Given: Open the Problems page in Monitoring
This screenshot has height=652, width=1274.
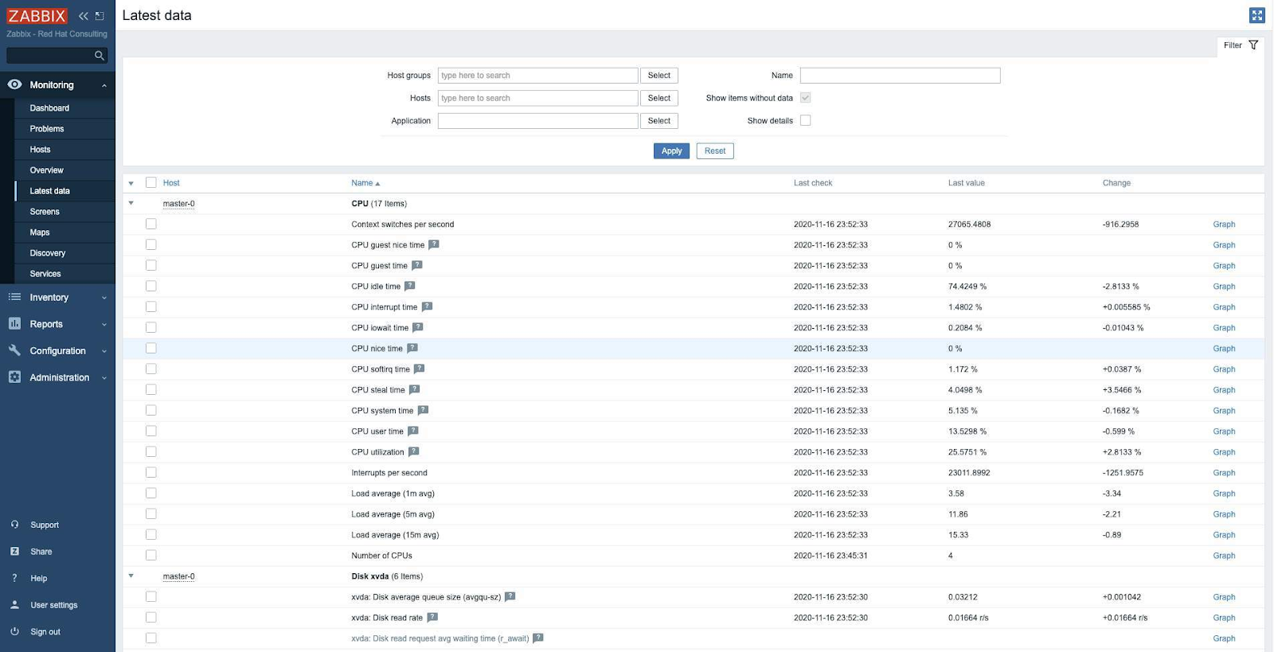Looking at the screenshot, I should click(x=47, y=129).
